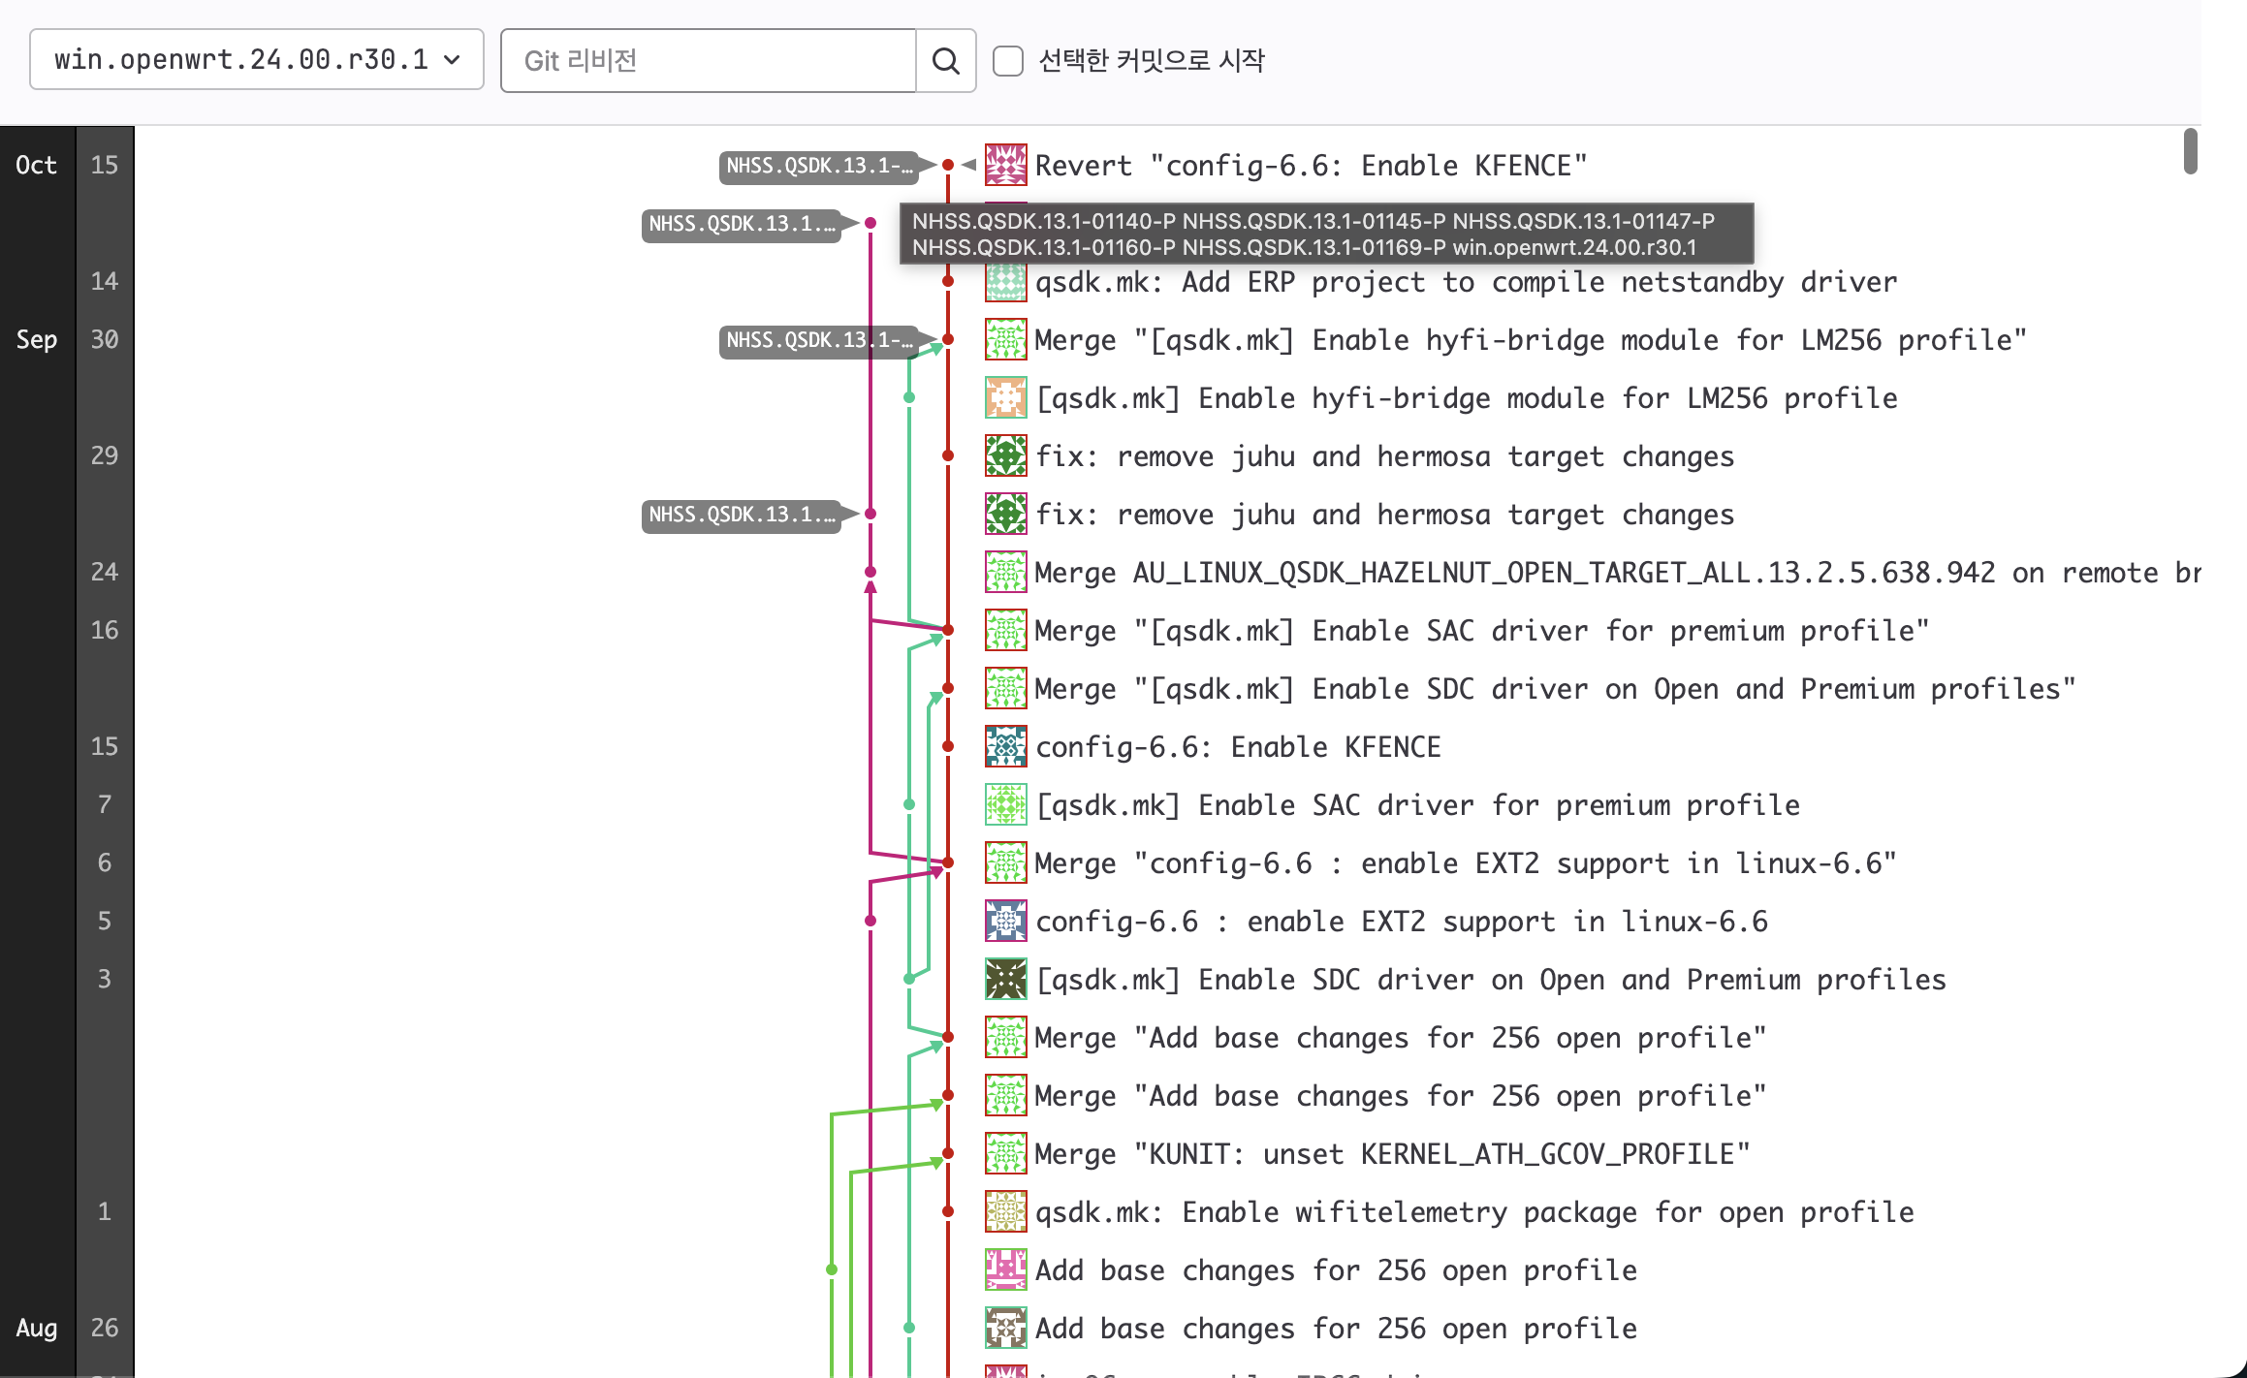Click avatar next to qsdk.mk ERP project commit
Image resolution: width=2247 pixels, height=1378 pixels.
pyautogui.click(x=1005, y=282)
